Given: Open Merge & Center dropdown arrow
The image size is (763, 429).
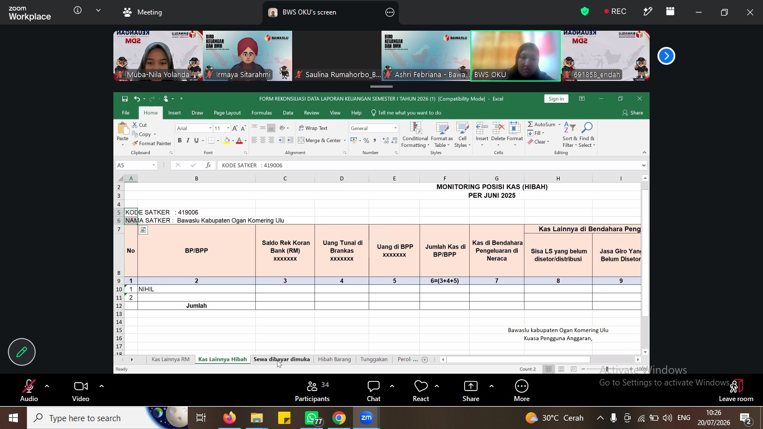Looking at the screenshot, I should [x=345, y=141].
